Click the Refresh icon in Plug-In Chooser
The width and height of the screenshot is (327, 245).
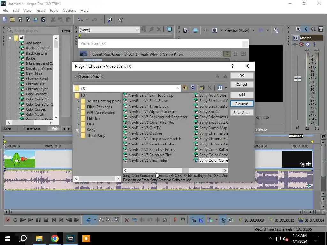click(193, 88)
